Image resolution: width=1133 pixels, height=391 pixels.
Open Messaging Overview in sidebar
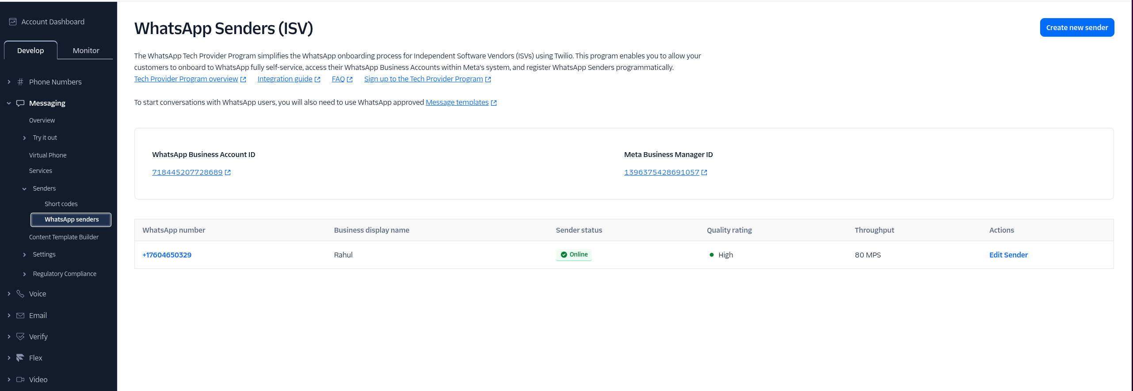click(42, 120)
